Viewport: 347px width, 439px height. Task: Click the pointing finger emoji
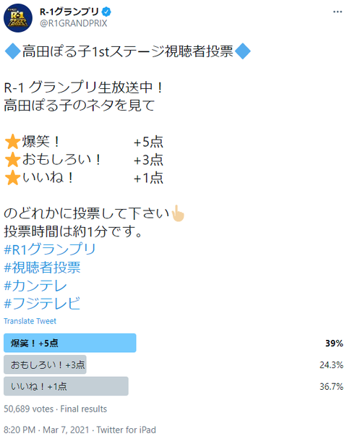click(x=178, y=213)
